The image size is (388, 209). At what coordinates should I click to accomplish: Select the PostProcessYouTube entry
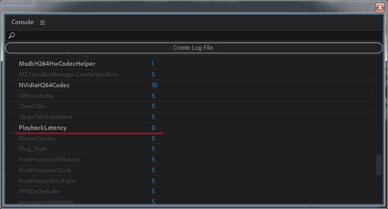click(x=47, y=181)
